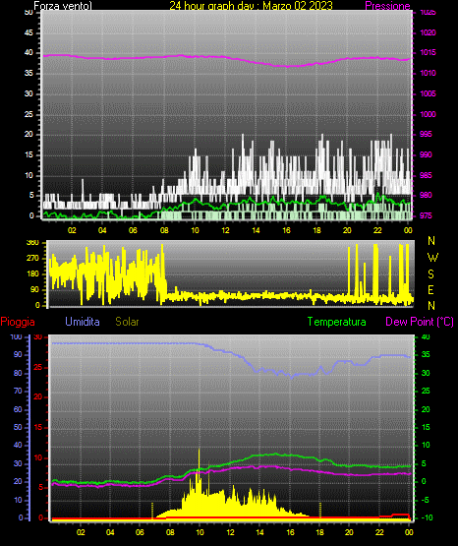Select the Umidita legend label
This screenshot has width=458, height=546.
[x=83, y=322]
